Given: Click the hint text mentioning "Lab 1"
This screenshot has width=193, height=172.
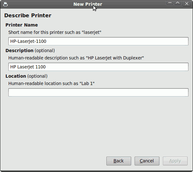Looking at the screenshot, I should click(51, 83).
